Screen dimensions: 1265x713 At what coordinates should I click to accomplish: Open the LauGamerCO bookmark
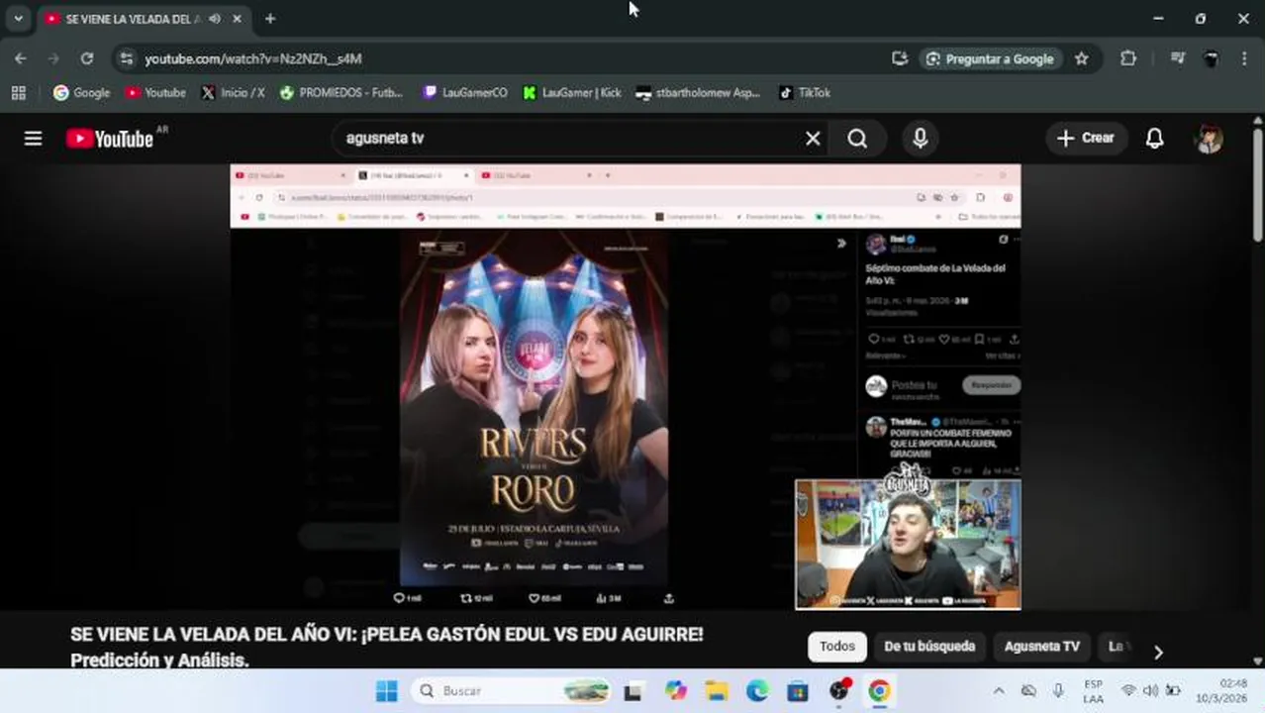coord(464,92)
